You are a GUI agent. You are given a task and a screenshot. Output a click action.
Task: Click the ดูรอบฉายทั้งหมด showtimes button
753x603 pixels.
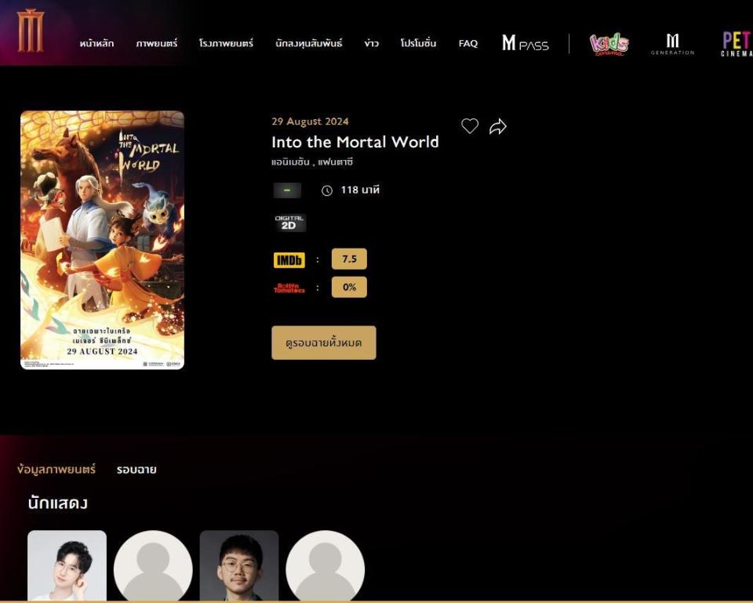coord(325,342)
